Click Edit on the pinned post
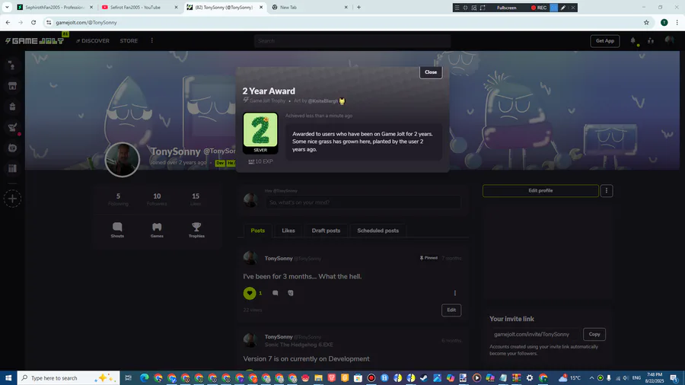Image resolution: width=685 pixels, height=385 pixels. click(x=451, y=310)
